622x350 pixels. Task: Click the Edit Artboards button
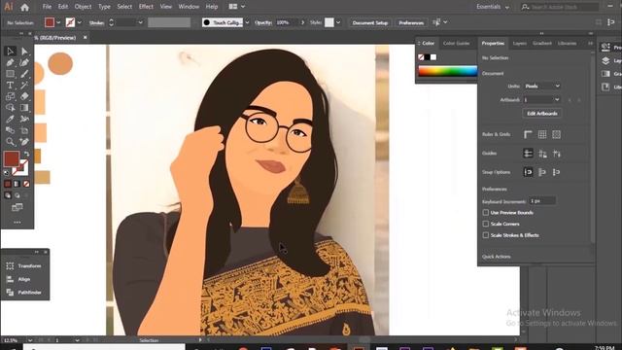pos(542,114)
